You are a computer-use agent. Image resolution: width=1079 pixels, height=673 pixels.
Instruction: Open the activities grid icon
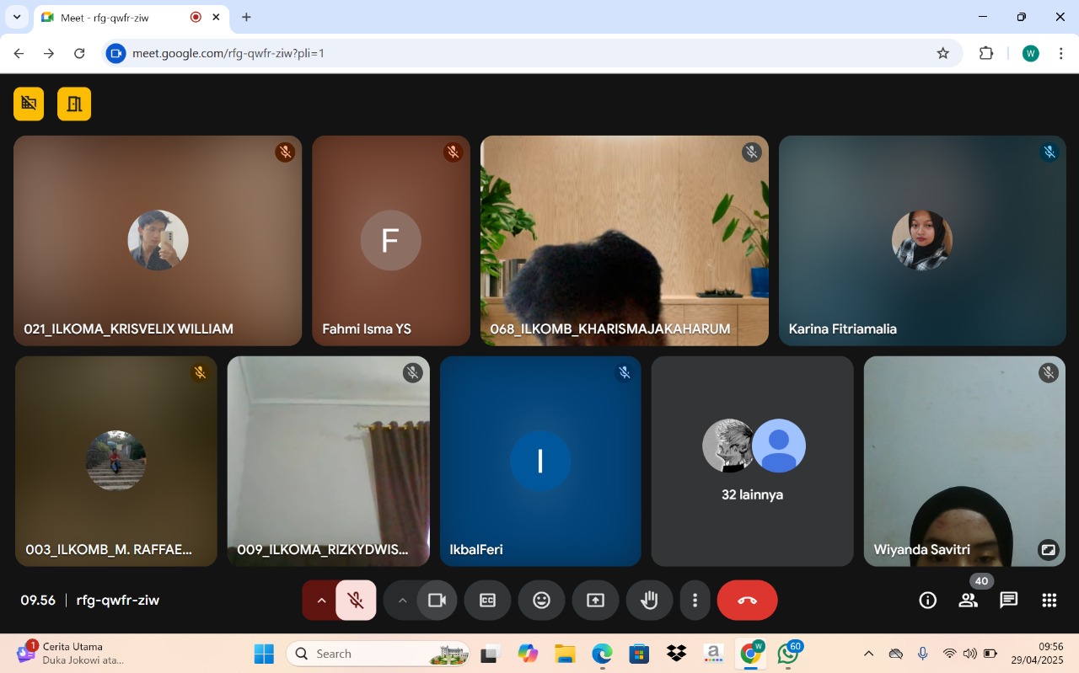(x=1049, y=601)
